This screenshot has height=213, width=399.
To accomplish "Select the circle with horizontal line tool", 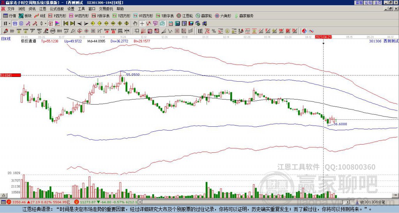I will coord(53,31).
